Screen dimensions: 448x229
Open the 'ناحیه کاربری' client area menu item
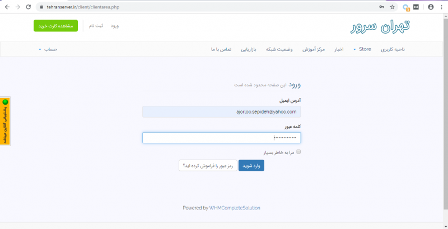point(393,49)
